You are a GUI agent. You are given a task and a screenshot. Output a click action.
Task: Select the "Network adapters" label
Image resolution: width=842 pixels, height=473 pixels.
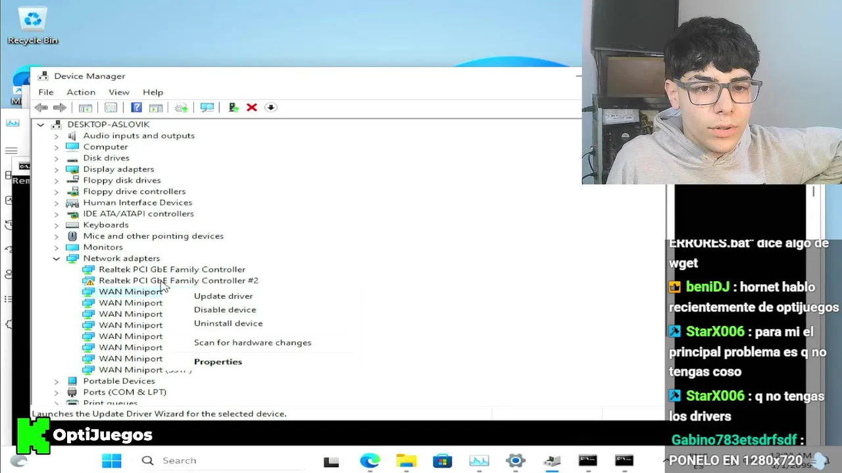coord(121,258)
